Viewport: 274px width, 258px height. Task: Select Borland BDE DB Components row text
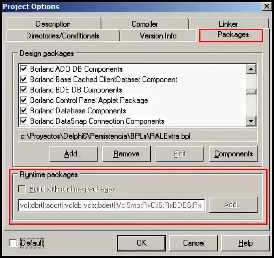[x=76, y=90]
